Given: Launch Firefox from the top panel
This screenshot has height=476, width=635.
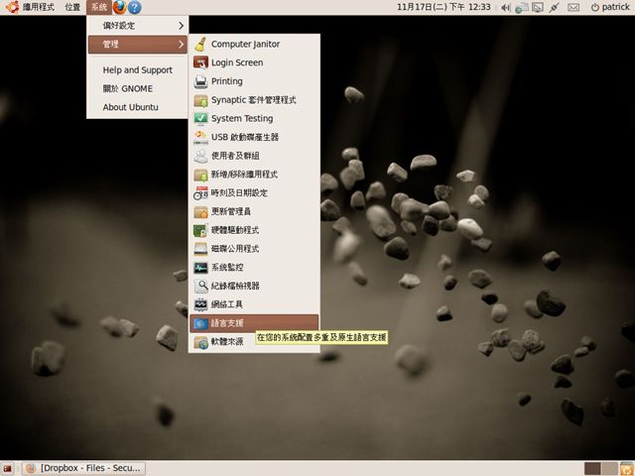Looking at the screenshot, I should 119,7.
